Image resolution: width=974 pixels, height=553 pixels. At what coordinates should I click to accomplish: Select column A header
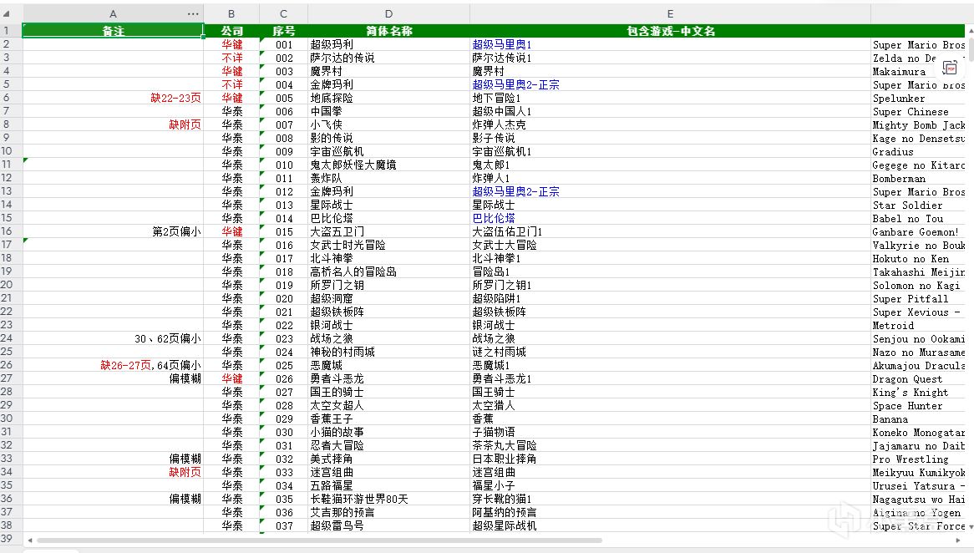point(113,13)
